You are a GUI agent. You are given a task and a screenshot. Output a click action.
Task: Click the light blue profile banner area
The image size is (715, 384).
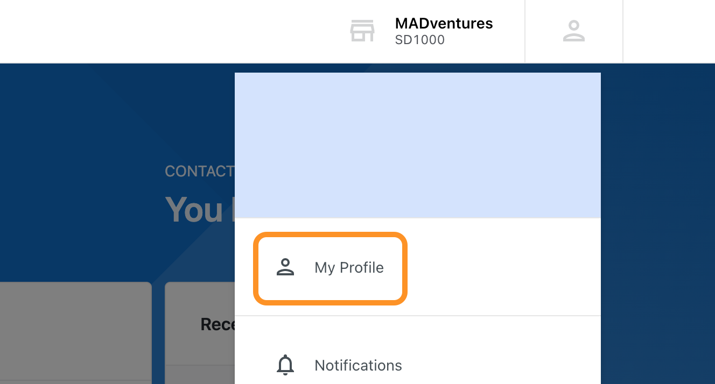[x=418, y=145]
